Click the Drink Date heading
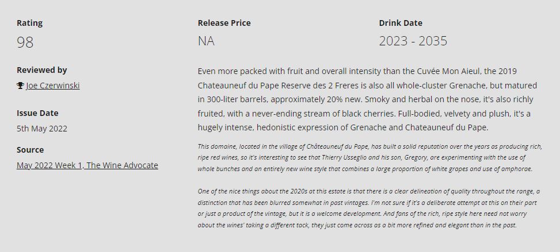 tap(401, 23)
